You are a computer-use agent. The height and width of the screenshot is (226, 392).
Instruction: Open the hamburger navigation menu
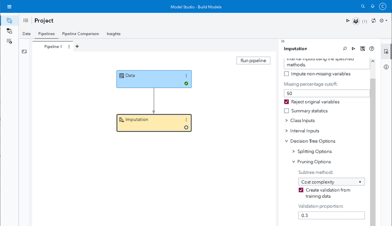9,7
